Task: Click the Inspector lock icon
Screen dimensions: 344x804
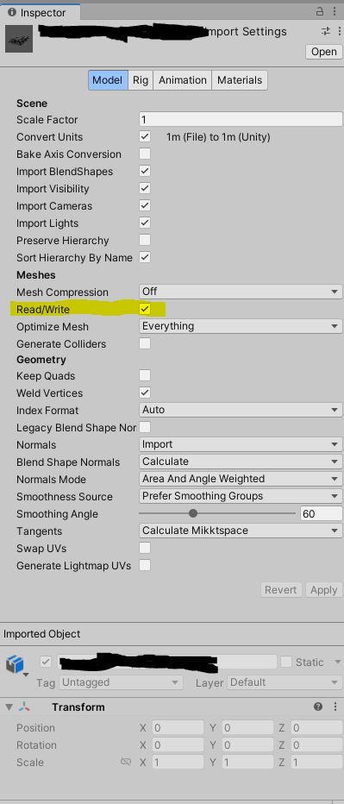Action: (321, 11)
